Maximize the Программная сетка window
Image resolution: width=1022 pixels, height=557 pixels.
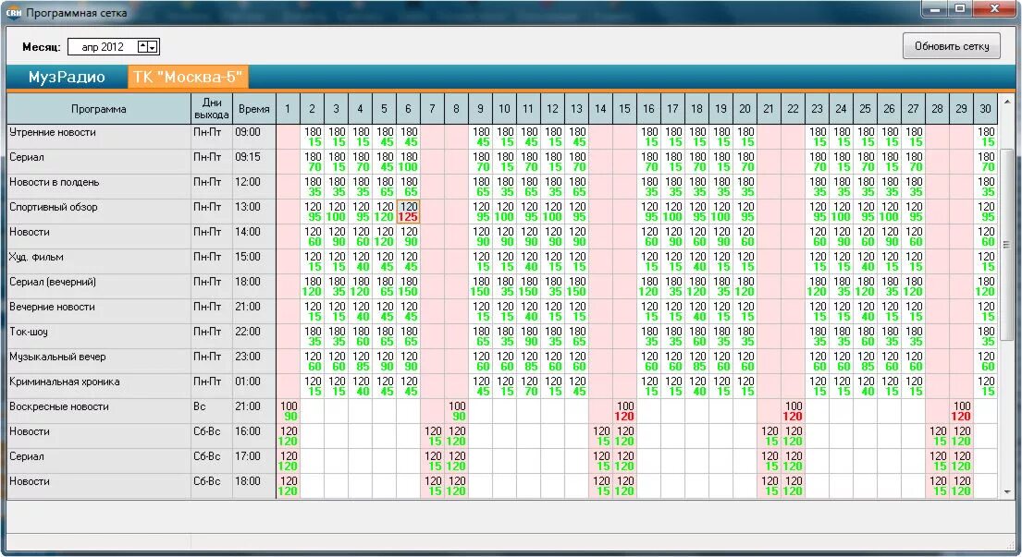pyautogui.click(x=960, y=9)
